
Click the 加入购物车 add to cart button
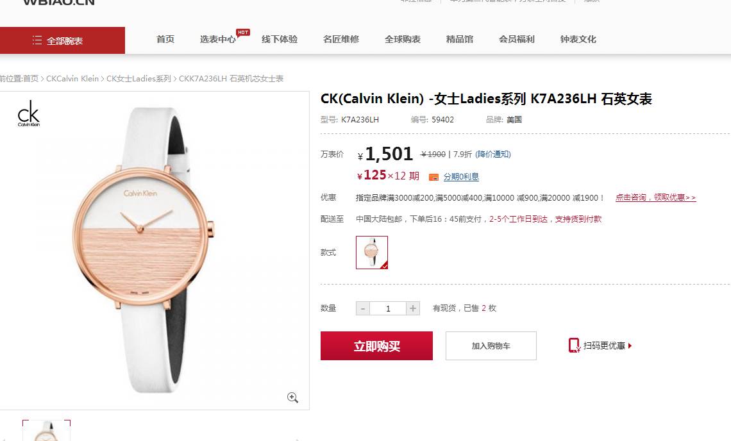point(491,346)
